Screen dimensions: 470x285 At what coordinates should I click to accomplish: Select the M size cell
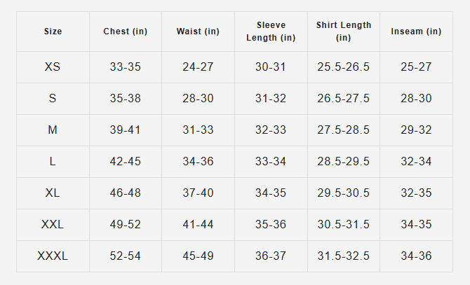53,130
